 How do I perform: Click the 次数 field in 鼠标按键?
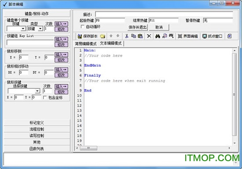pyautogui.click(x=48, y=91)
